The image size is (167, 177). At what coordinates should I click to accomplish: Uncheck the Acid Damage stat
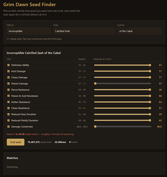8,71
